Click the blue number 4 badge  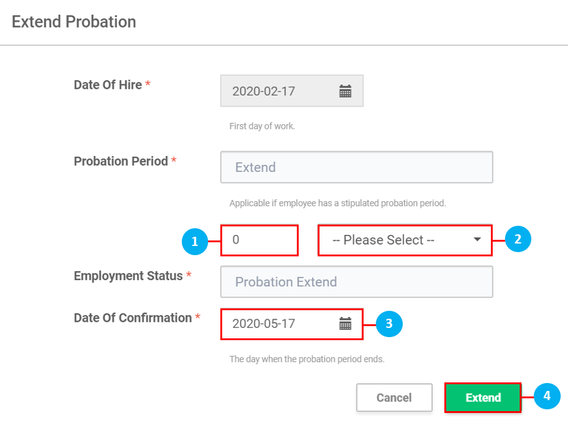click(547, 396)
